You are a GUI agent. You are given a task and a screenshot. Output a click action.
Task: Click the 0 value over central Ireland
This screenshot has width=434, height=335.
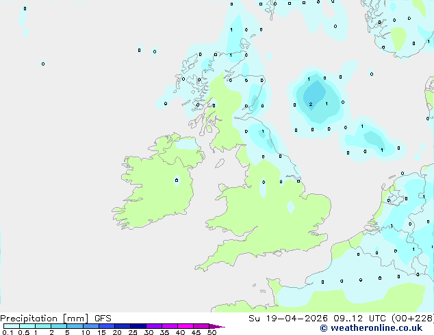pos(177,180)
